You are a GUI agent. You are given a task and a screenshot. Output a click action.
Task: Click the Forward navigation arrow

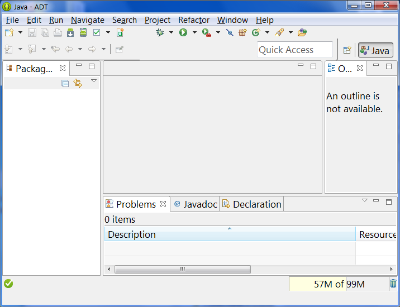pyautogui.click(x=92, y=49)
